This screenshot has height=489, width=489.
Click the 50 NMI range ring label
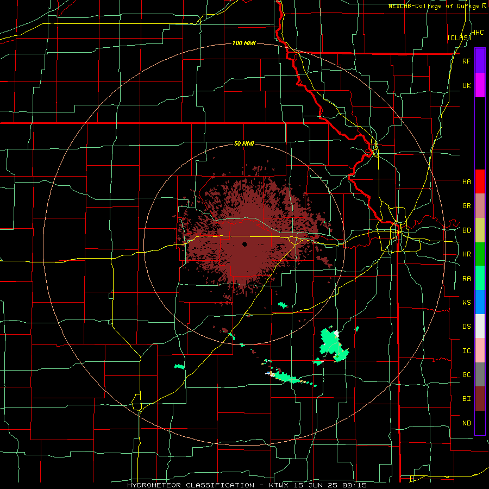click(244, 143)
